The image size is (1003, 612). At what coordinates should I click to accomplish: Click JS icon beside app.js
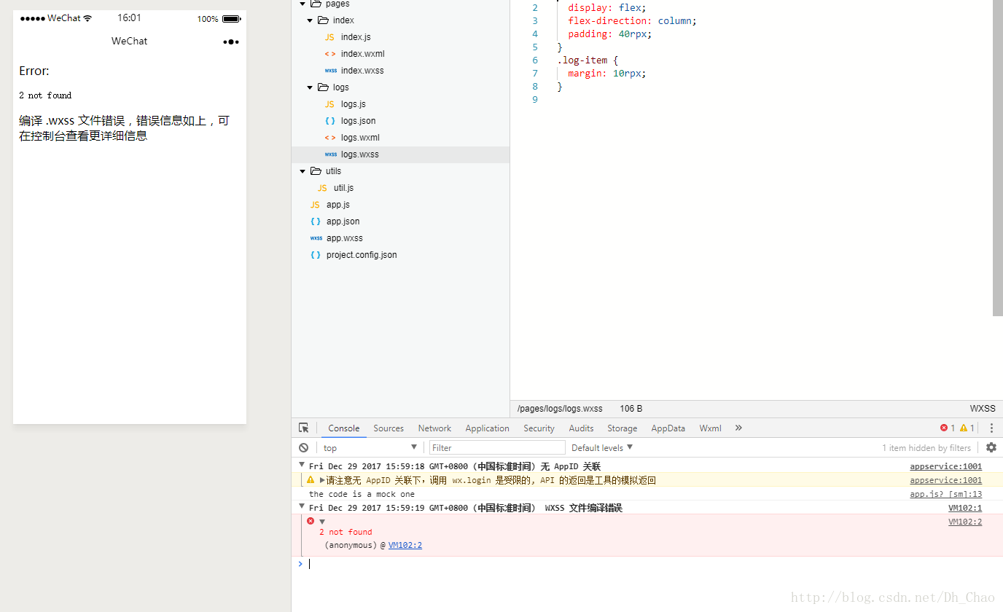(315, 205)
